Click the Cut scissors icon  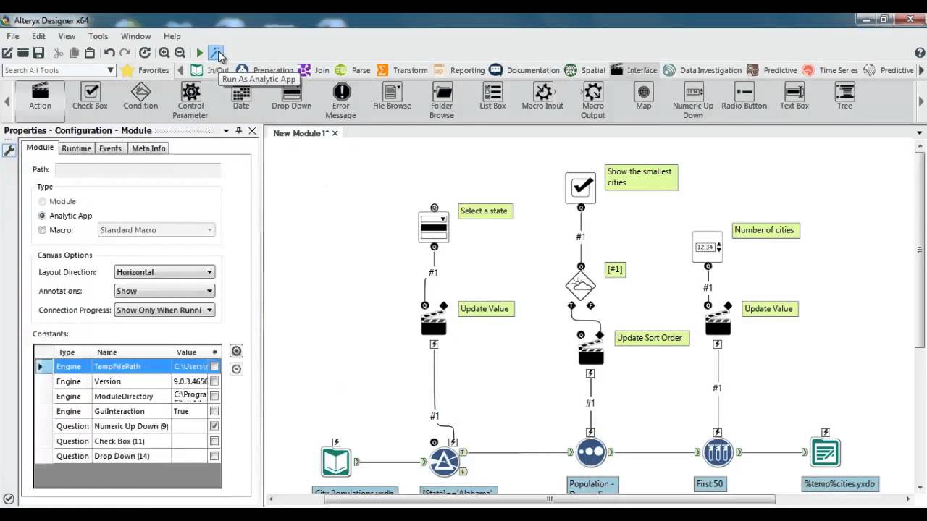coord(59,53)
